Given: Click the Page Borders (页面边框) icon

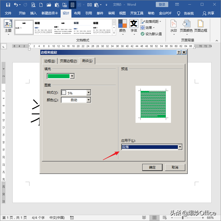Looking at the screenshot, I should tap(200, 27).
